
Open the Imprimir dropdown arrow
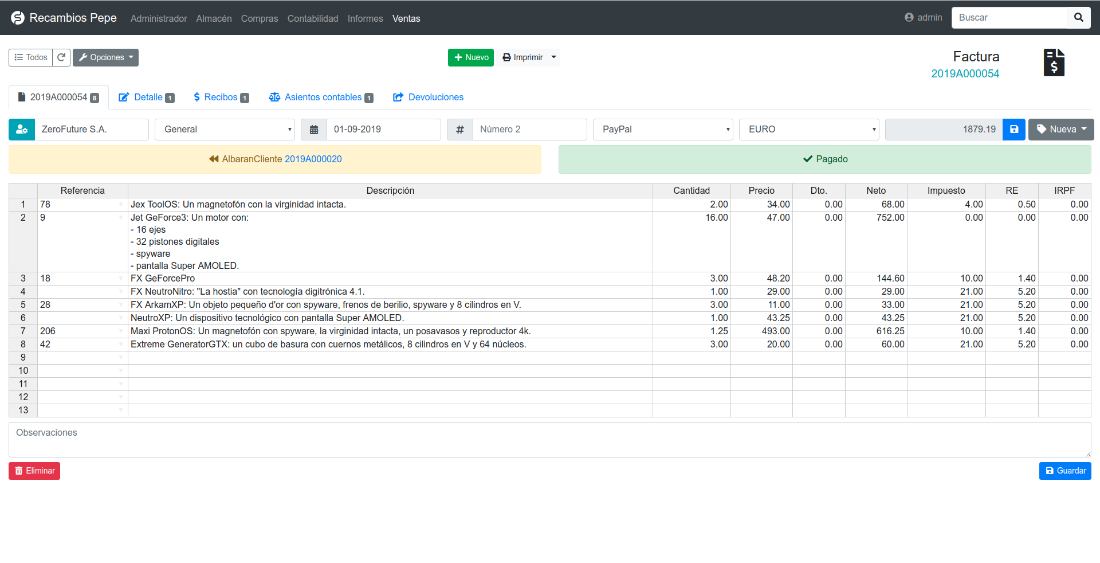pos(553,57)
